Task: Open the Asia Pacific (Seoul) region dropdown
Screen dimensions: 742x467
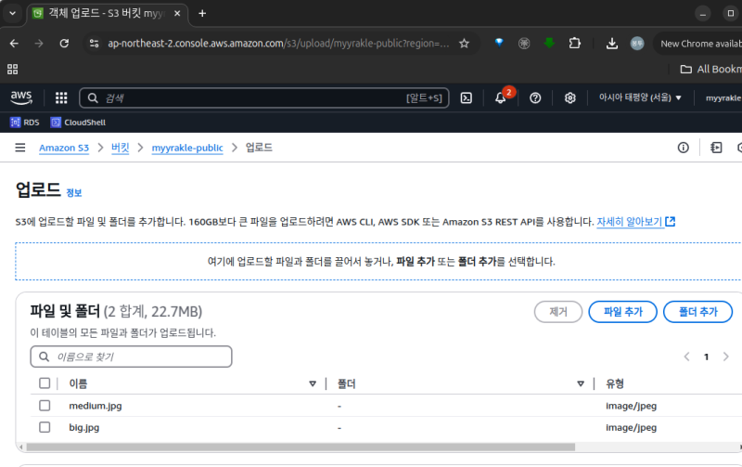Action: click(640, 97)
